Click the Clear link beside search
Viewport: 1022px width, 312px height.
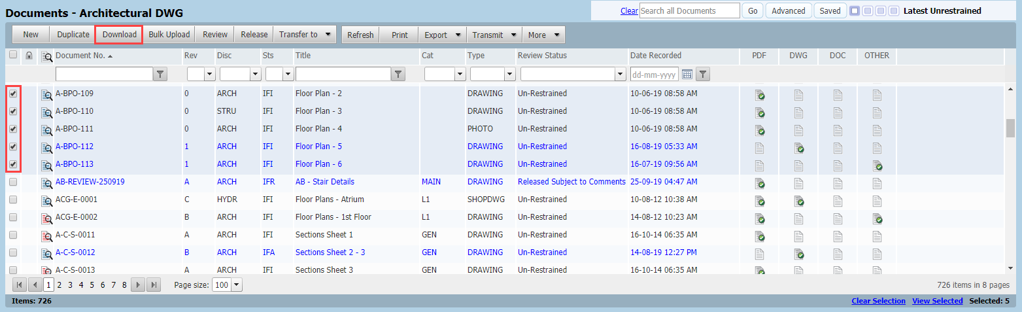pos(629,10)
